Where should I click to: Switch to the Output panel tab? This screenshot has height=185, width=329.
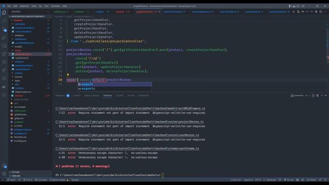pos(77,96)
